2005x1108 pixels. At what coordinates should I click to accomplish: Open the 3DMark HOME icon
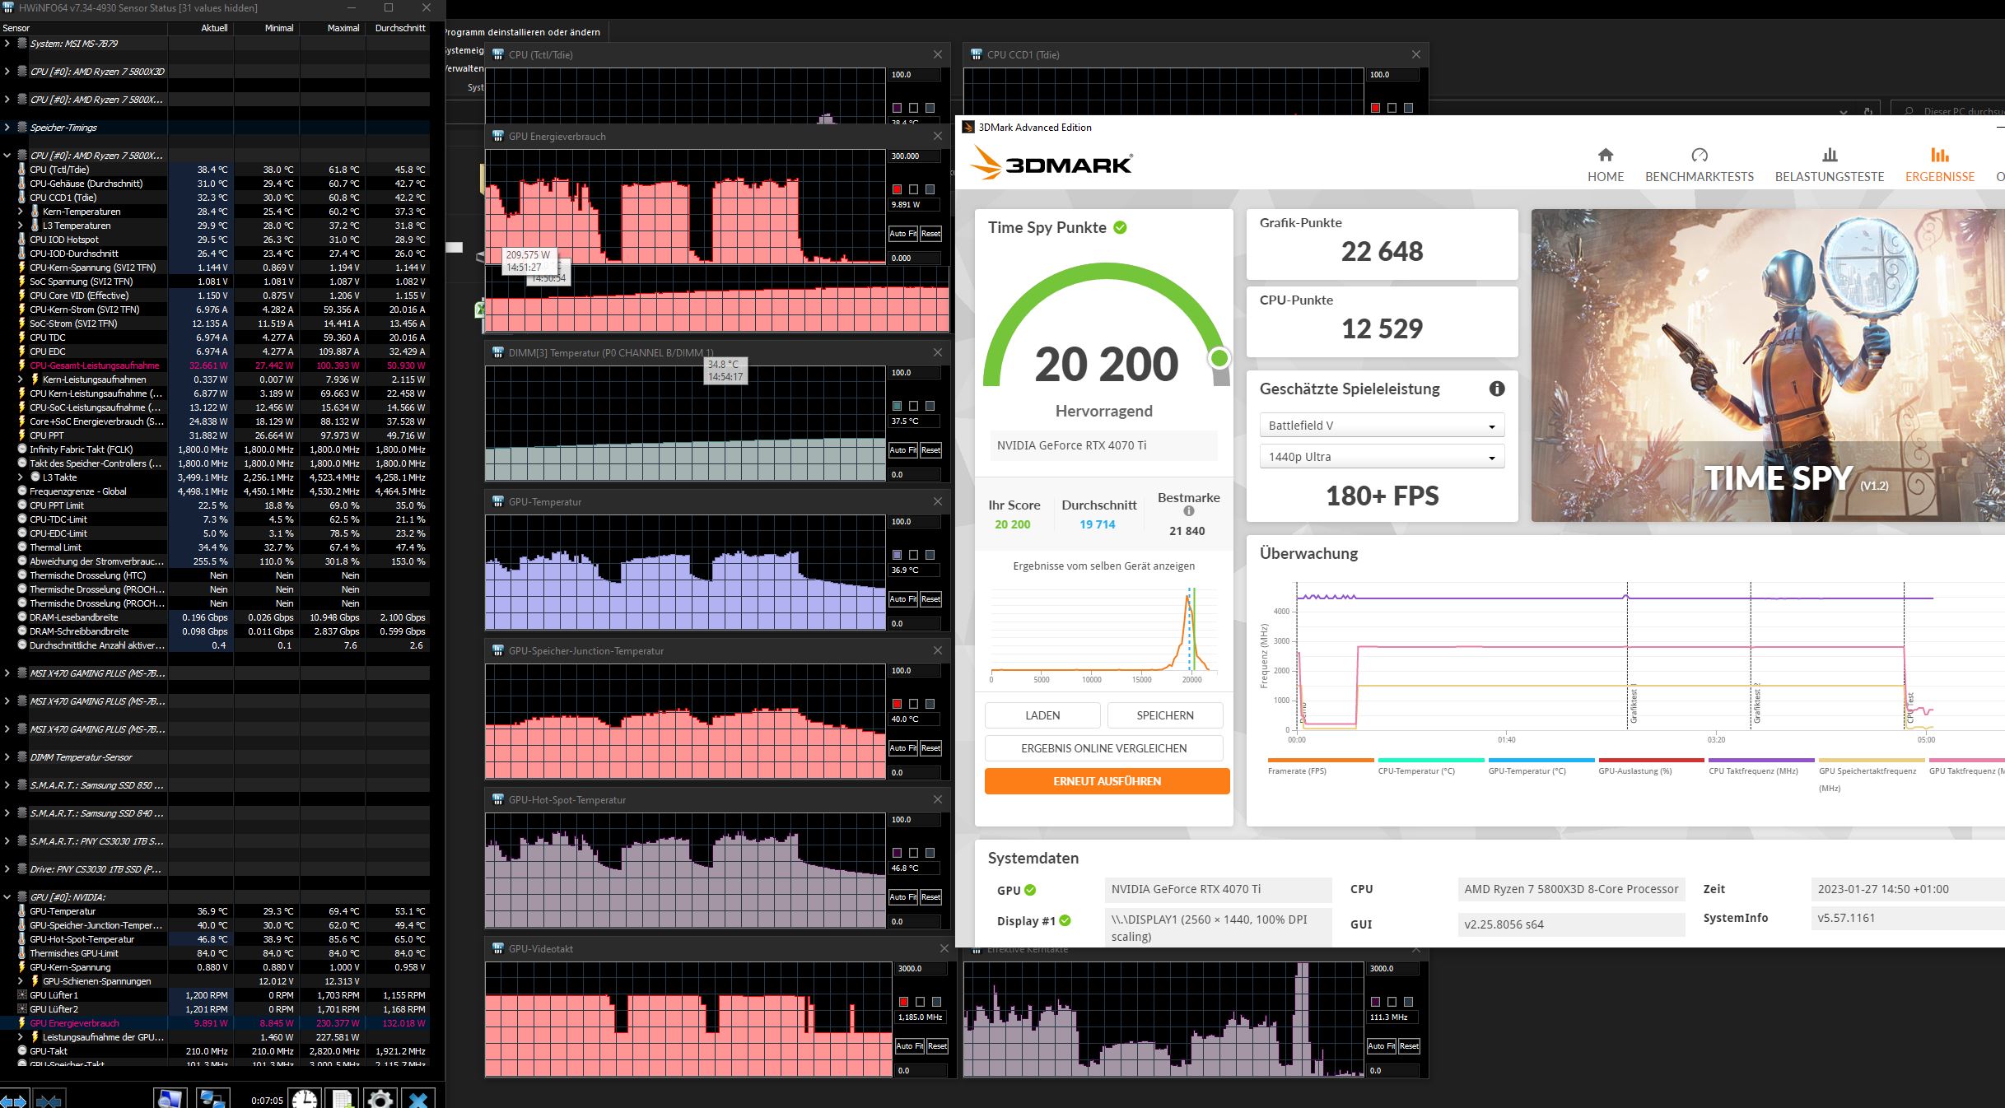1605,155
